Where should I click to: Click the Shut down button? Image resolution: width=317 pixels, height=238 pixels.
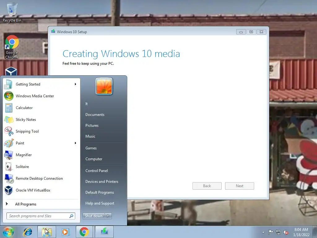pyautogui.click(x=94, y=216)
